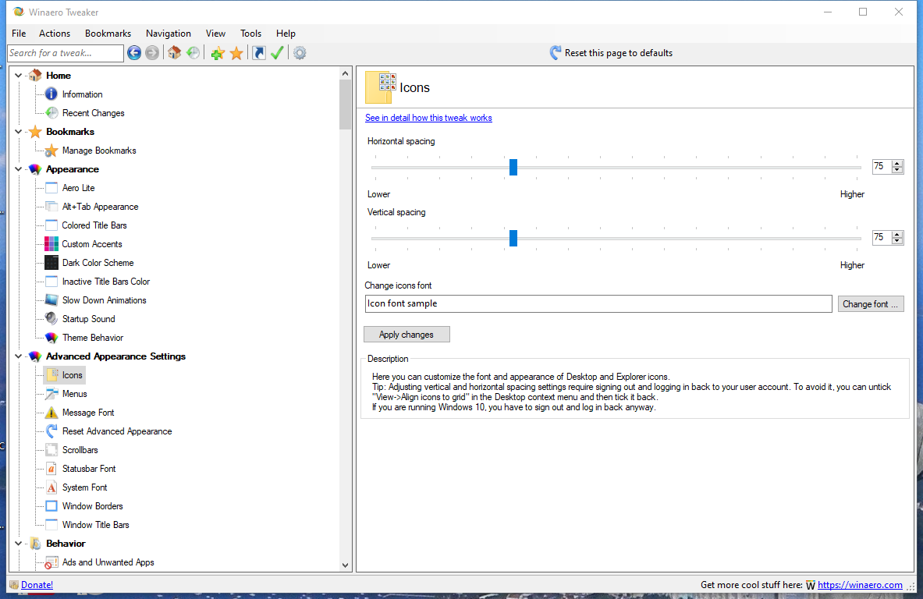Open the Donate! link
This screenshot has height=599, width=923.
tap(37, 585)
